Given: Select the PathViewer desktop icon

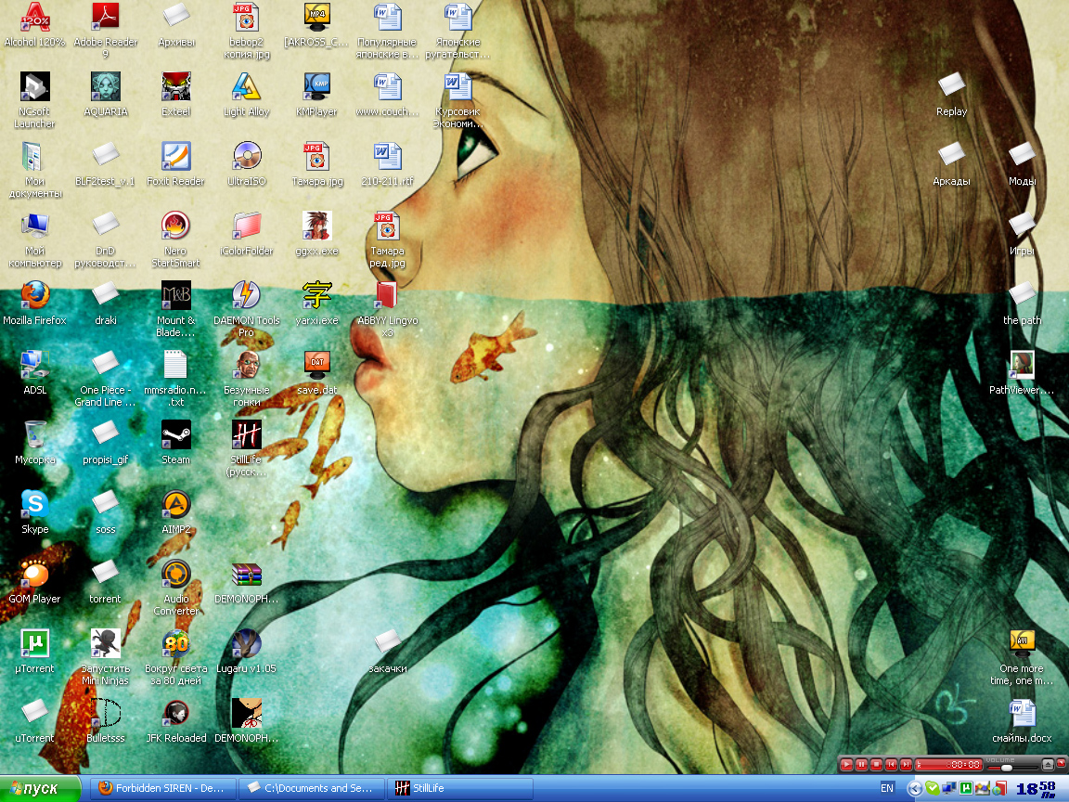Looking at the screenshot, I should click(1022, 373).
